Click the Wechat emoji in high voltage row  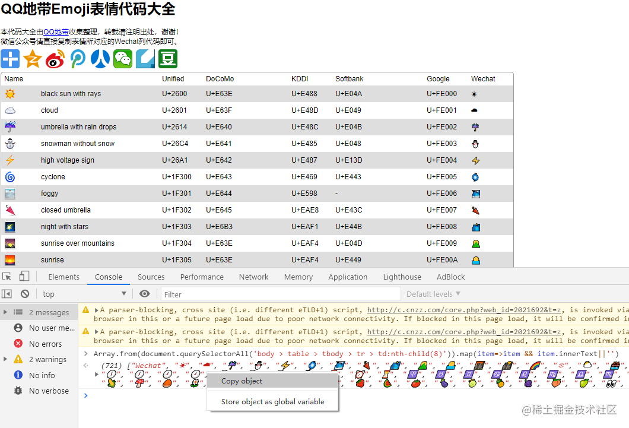pos(475,160)
